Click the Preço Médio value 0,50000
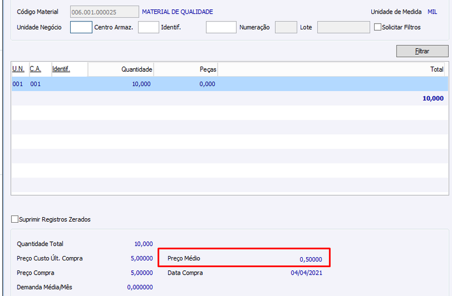Image resolution: width=452 pixels, height=296 pixels. click(311, 259)
